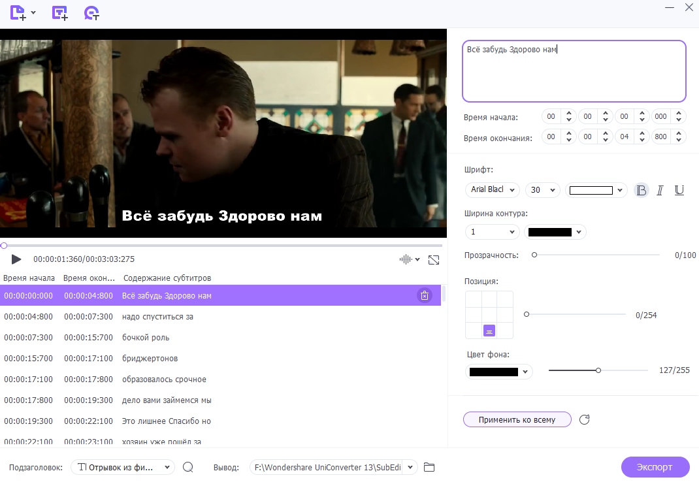Image resolution: width=699 pixels, height=486 pixels.
Task: Click the Экспорт button
Action: (655, 467)
